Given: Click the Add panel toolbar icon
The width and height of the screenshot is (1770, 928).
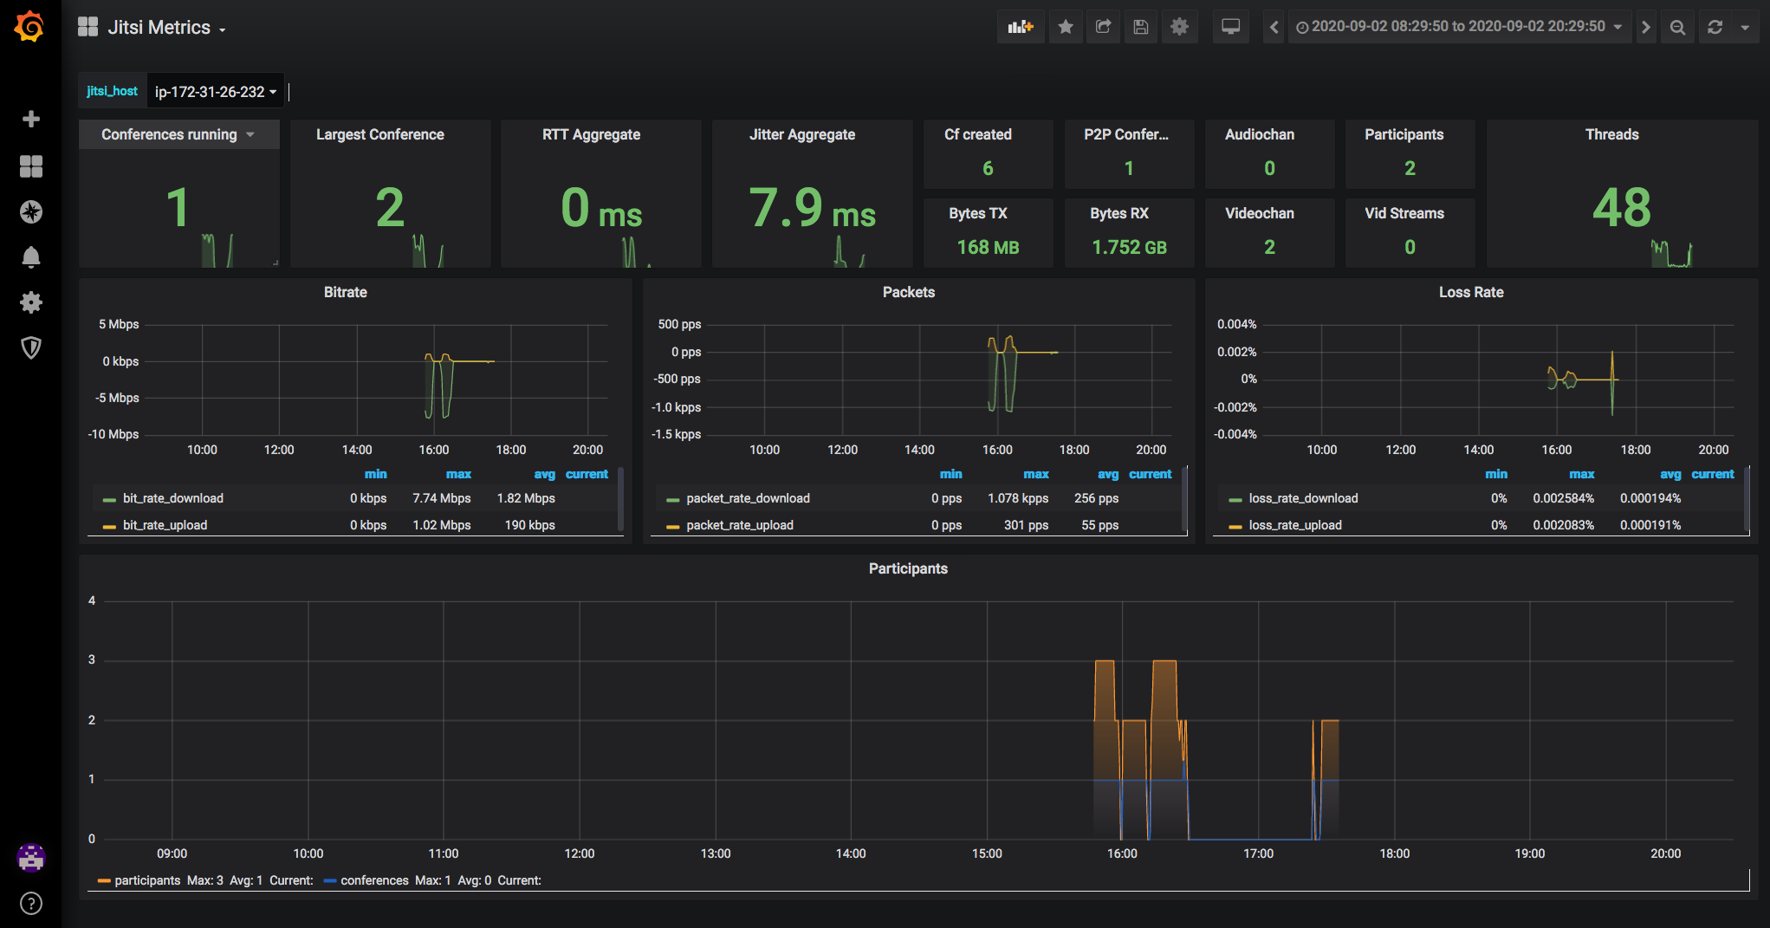Looking at the screenshot, I should click(x=1020, y=27).
